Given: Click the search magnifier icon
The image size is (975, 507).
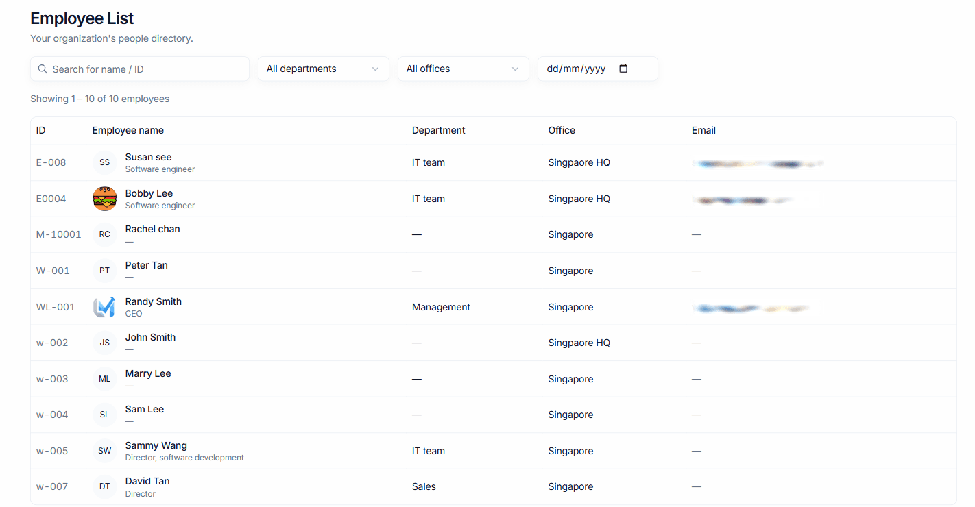Looking at the screenshot, I should tap(43, 69).
